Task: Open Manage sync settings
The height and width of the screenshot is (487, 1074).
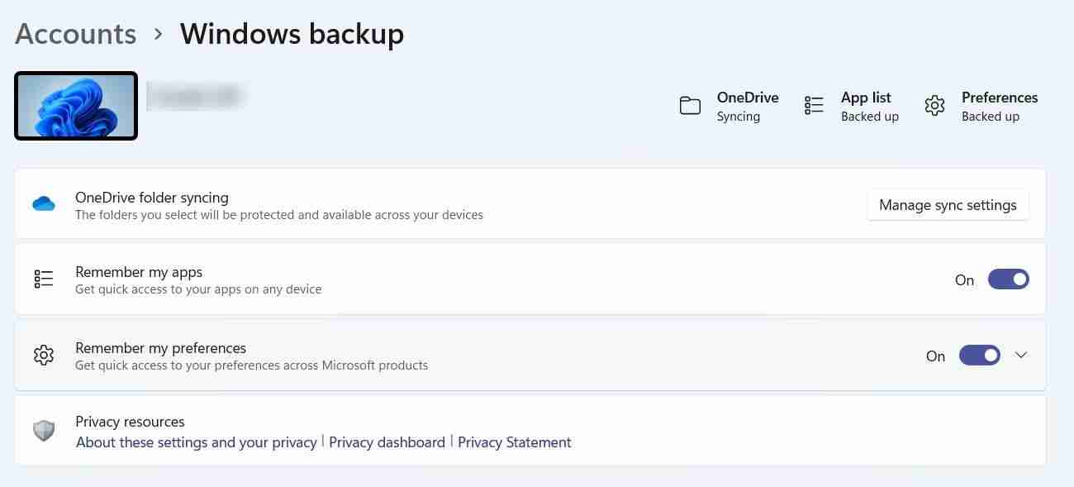Action: tap(947, 204)
